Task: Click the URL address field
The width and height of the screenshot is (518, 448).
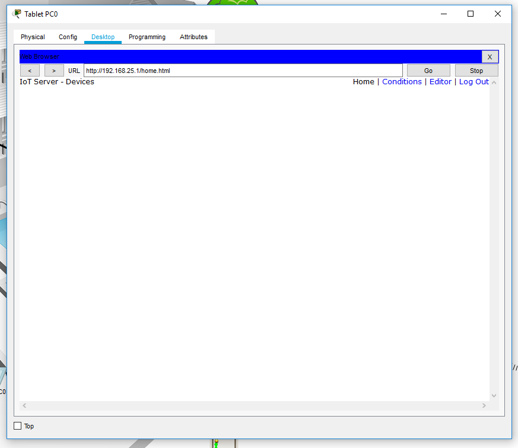Action: tap(243, 71)
